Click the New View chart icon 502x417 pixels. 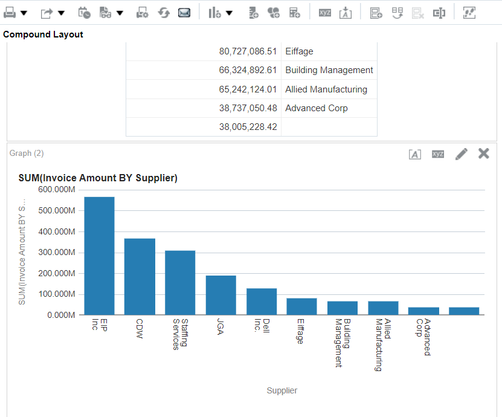pos(214,13)
